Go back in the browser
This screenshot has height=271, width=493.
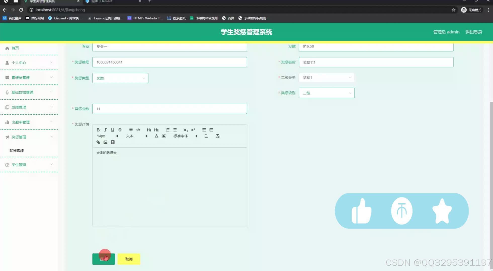5,10
